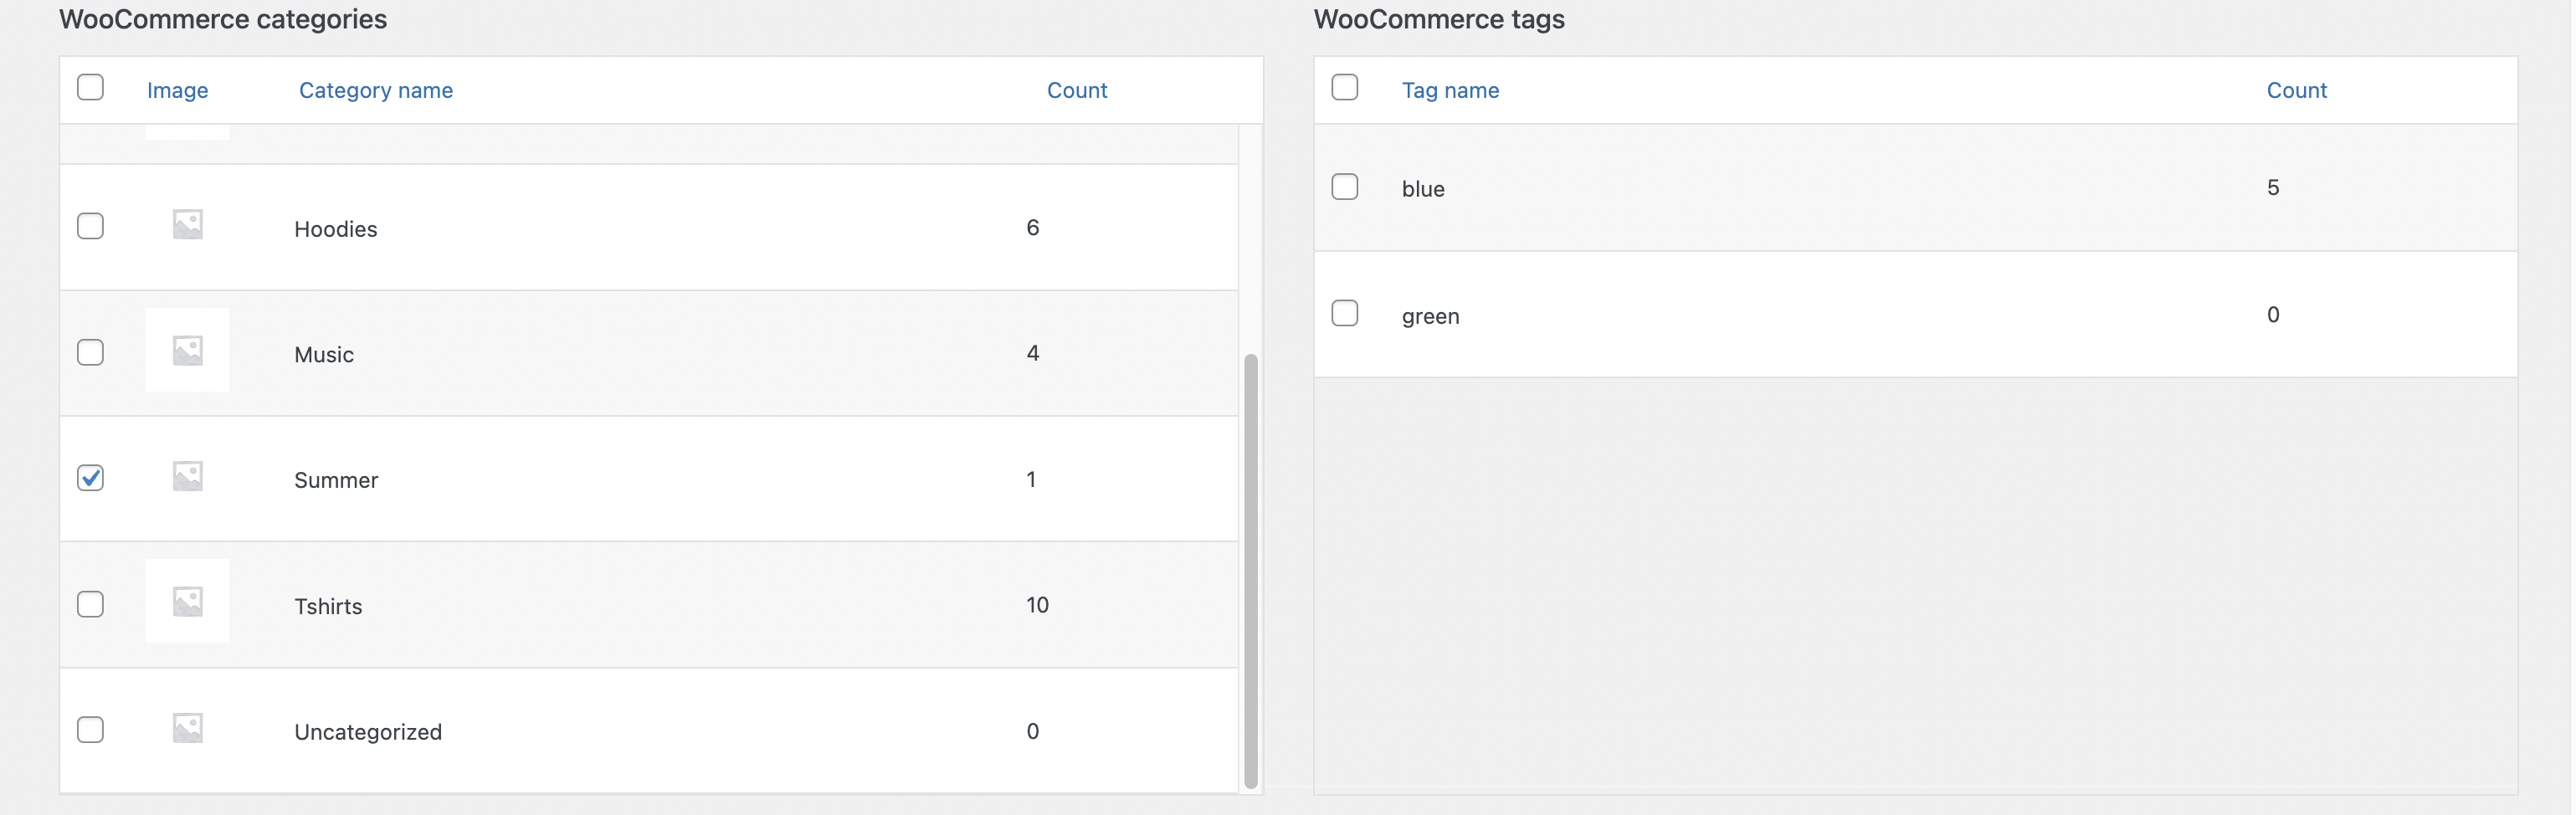Check the Tshirts category checkbox
This screenshot has width=2576, height=815.
pyautogui.click(x=90, y=604)
